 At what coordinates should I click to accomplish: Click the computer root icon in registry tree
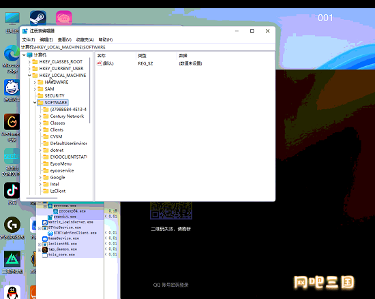[29, 55]
